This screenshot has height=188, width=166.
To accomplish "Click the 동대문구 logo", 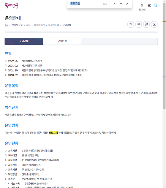I will 12,6.
